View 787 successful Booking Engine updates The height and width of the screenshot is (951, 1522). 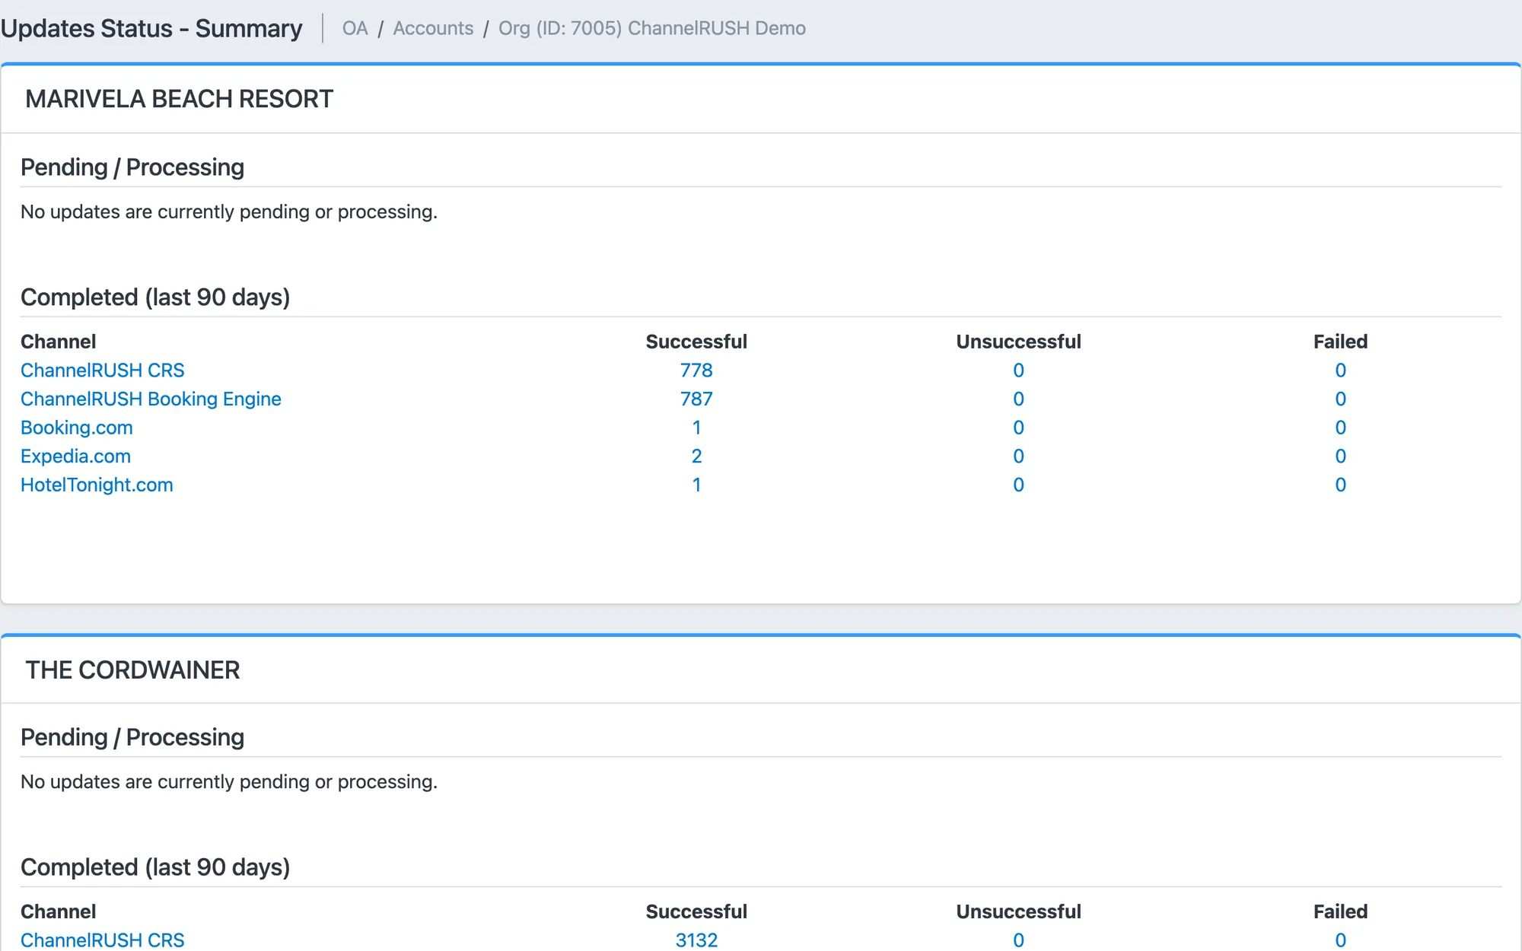click(696, 399)
